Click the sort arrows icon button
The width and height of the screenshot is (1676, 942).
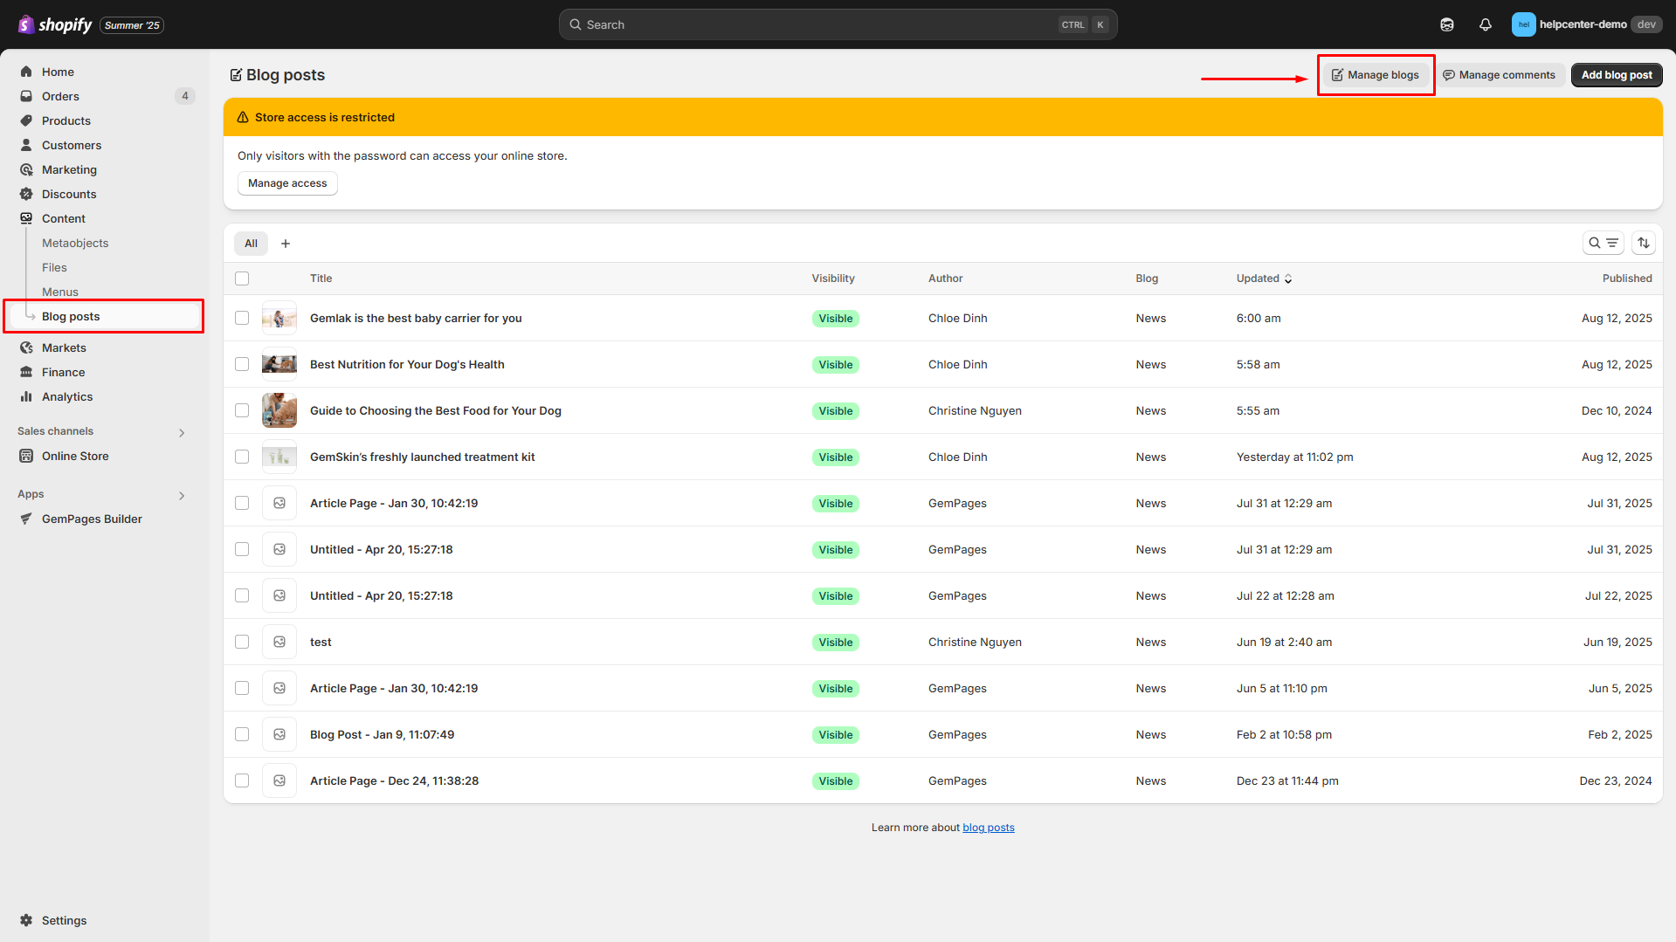click(x=1643, y=243)
